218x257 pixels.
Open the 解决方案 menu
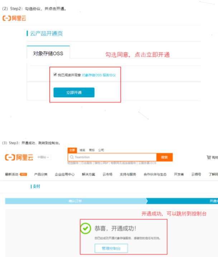point(89,174)
